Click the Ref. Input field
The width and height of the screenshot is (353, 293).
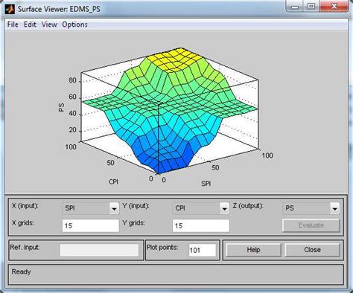click(x=99, y=250)
